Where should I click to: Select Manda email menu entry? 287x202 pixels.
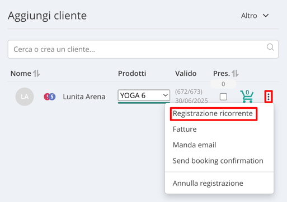point(194,145)
